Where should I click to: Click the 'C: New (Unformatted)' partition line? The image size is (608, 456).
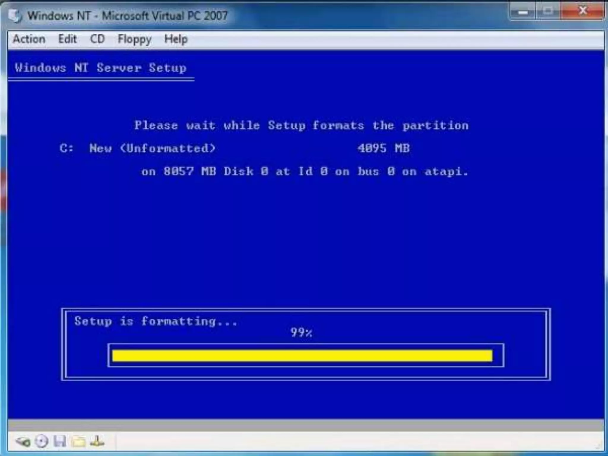click(x=137, y=148)
